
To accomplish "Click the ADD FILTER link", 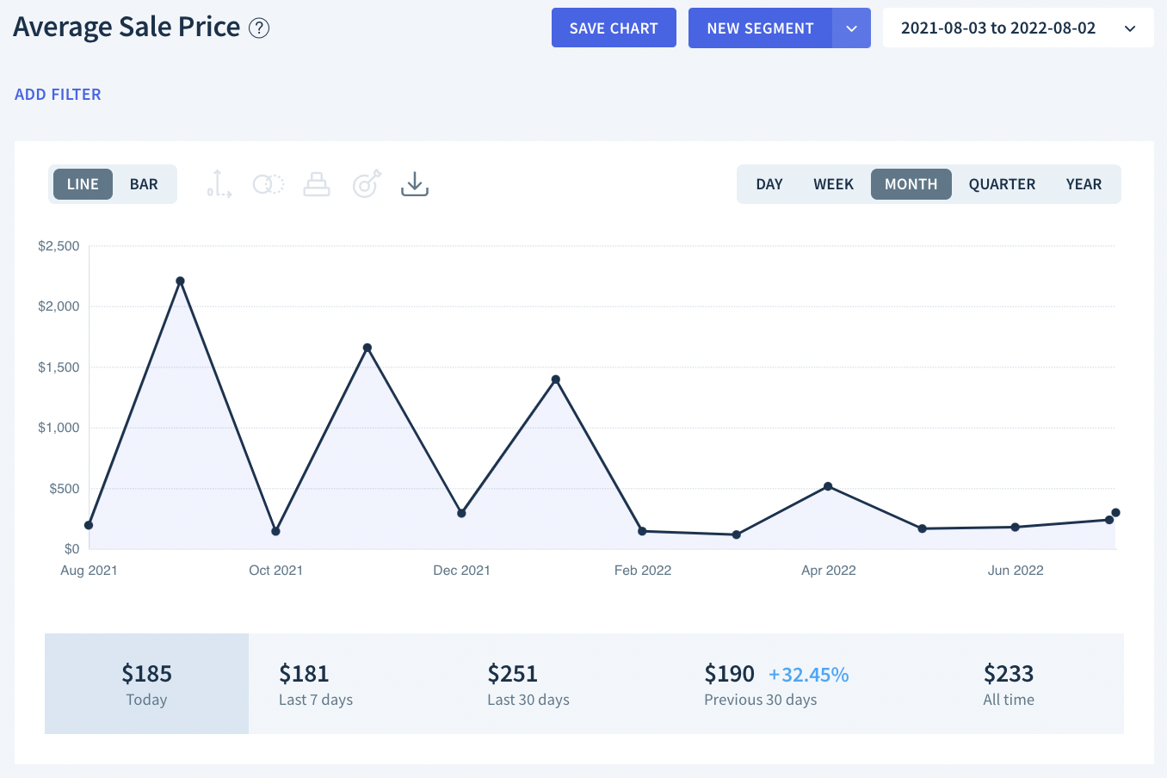I will (58, 95).
